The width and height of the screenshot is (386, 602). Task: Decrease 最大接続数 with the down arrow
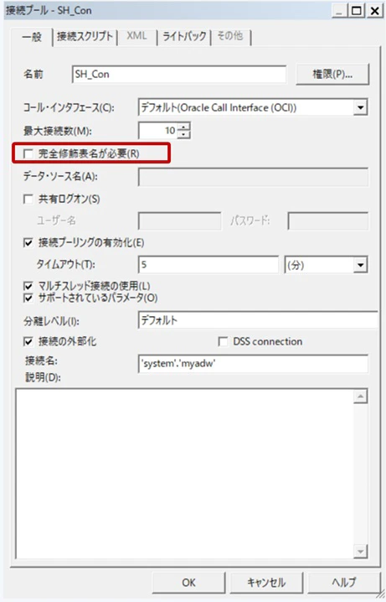pyautogui.click(x=184, y=134)
